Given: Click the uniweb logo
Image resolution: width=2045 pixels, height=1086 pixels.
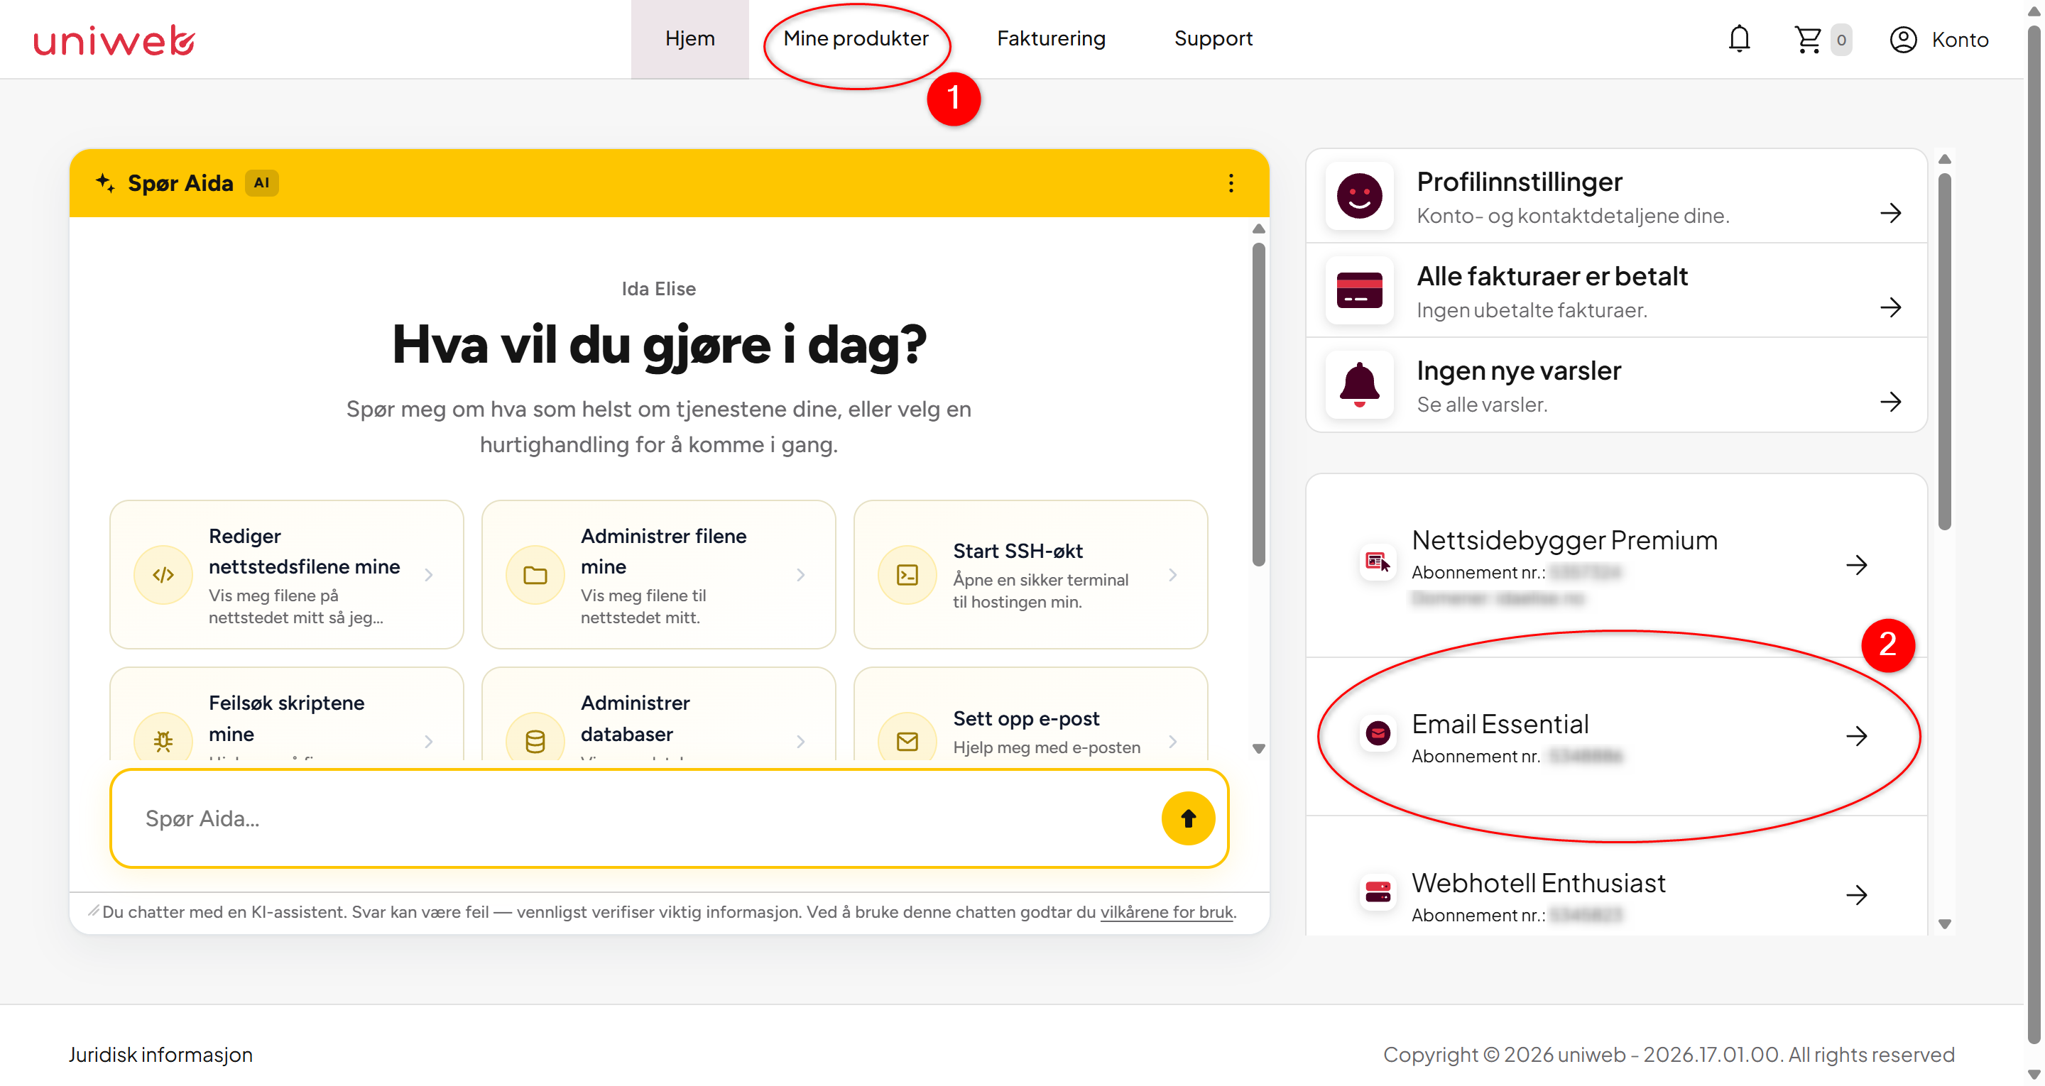Looking at the screenshot, I should [x=114, y=40].
